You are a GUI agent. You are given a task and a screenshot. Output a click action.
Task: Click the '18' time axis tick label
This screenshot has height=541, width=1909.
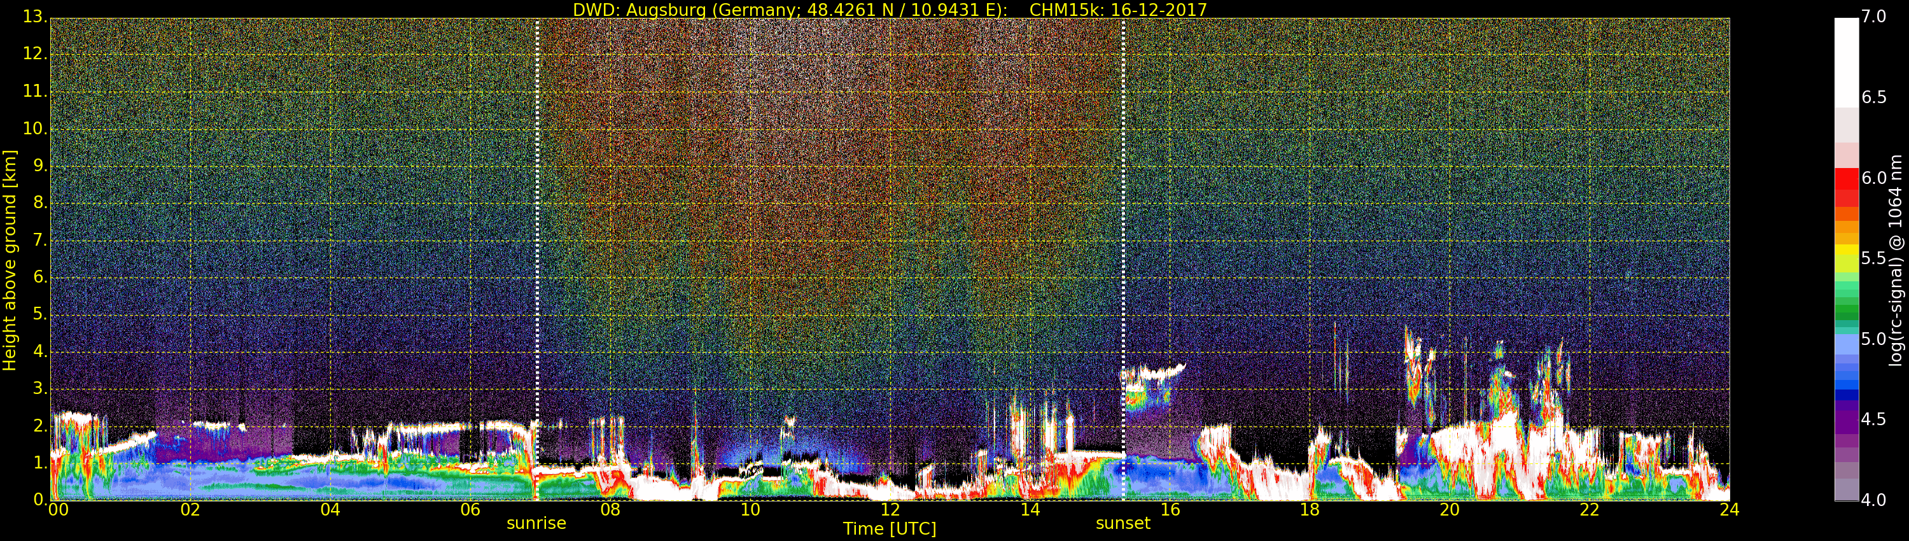[x=1310, y=510]
